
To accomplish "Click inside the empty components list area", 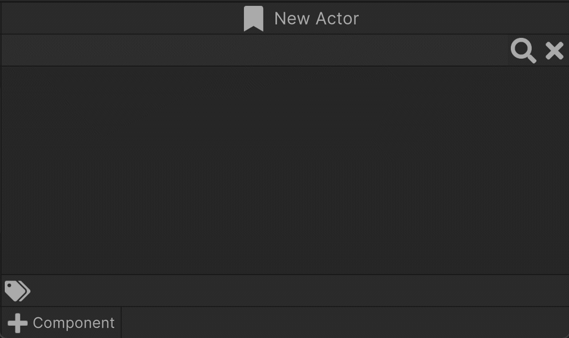I will [x=284, y=170].
